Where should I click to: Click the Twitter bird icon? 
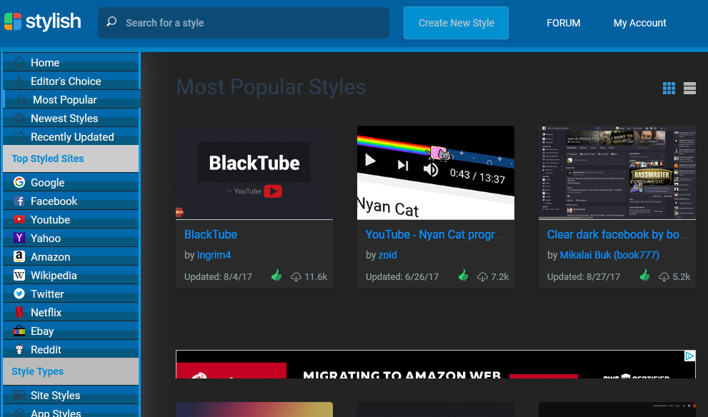(x=19, y=293)
